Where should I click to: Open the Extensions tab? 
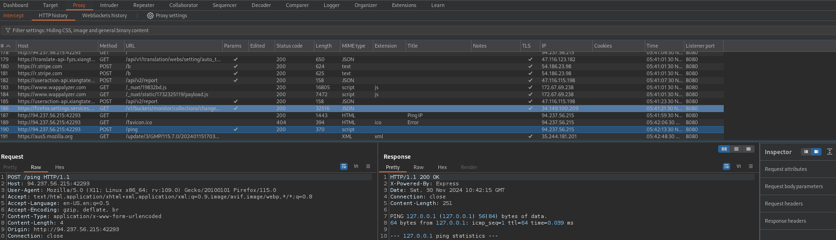[404, 5]
